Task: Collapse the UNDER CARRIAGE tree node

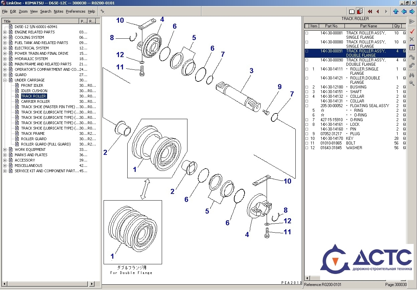Action: (x=5, y=80)
